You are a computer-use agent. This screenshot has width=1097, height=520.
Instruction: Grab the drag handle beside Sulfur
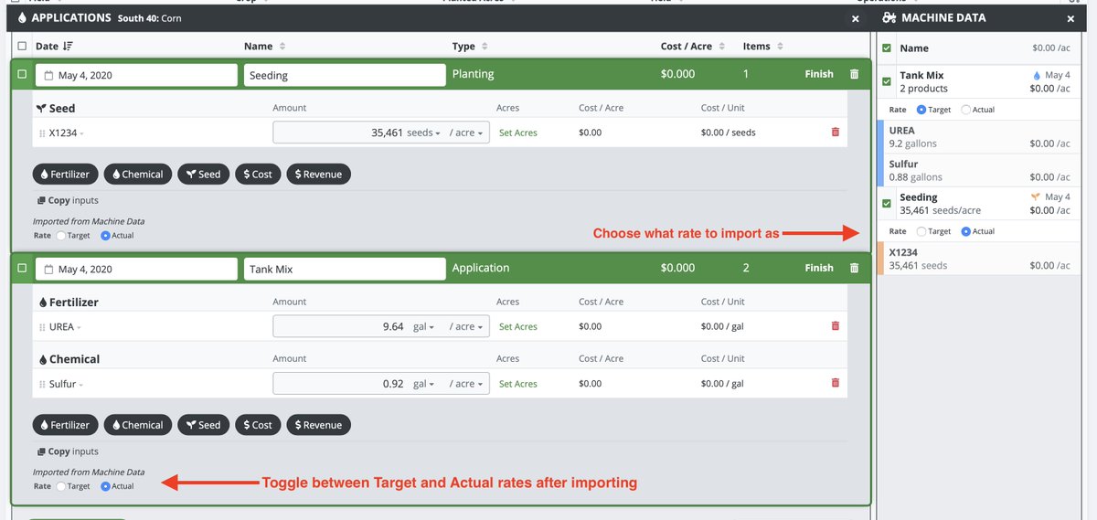[x=42, y=385]
